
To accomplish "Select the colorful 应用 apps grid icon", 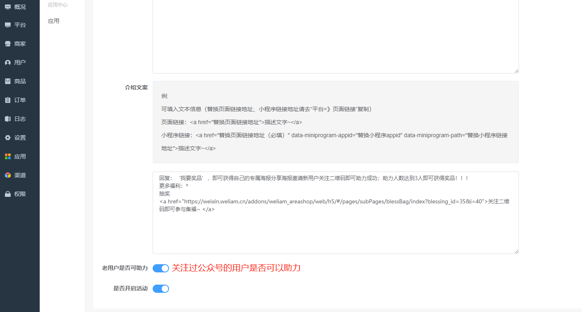I will coord(8,156).
